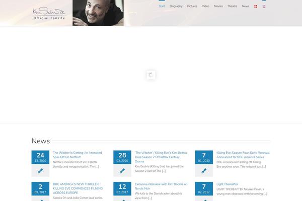The image size is (302, 201).
Task: Click excerpt 'We talk to the Danish actor'
Action: click(159, 195)
